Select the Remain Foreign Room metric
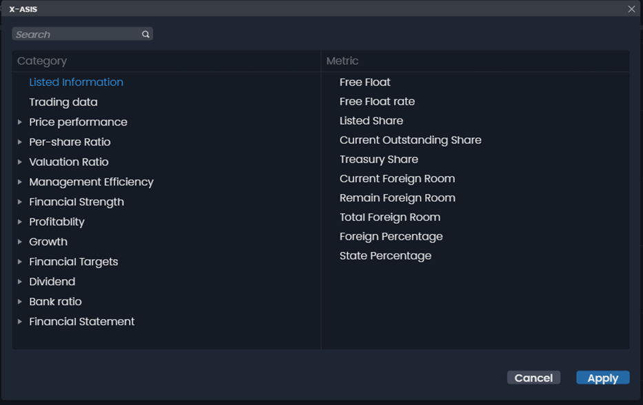This screenshot has width=643, height=405. point(397,198)
